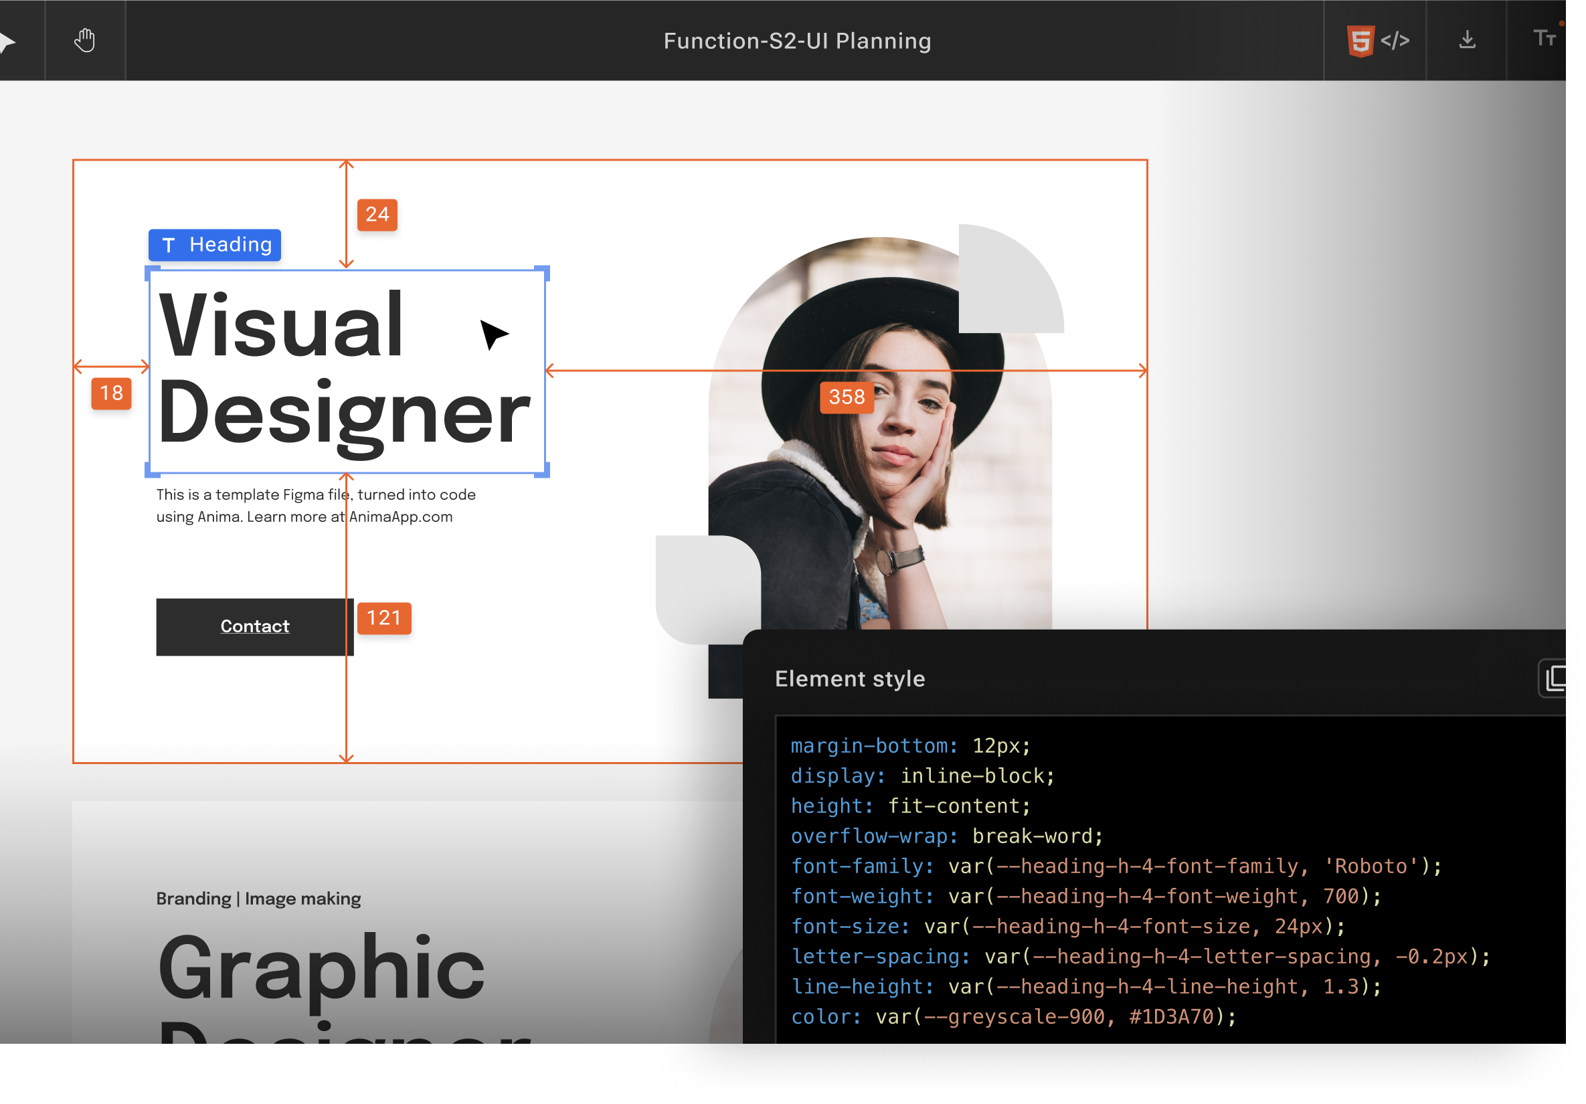Copy Element style code icon
This screenshot has width=1586, height=1104.
1555,678
